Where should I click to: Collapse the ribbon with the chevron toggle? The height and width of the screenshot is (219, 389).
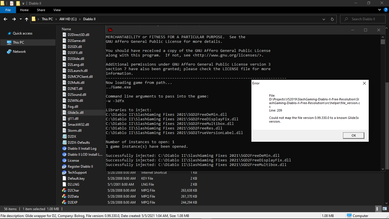379,9
